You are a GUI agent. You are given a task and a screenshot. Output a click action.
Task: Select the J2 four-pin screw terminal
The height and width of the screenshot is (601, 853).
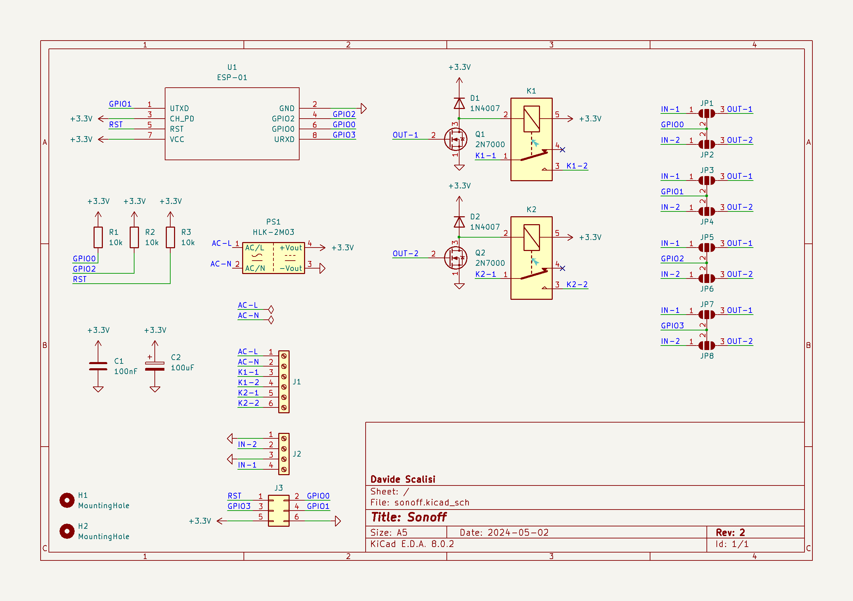pyautogui.click(x=284, y=454)
